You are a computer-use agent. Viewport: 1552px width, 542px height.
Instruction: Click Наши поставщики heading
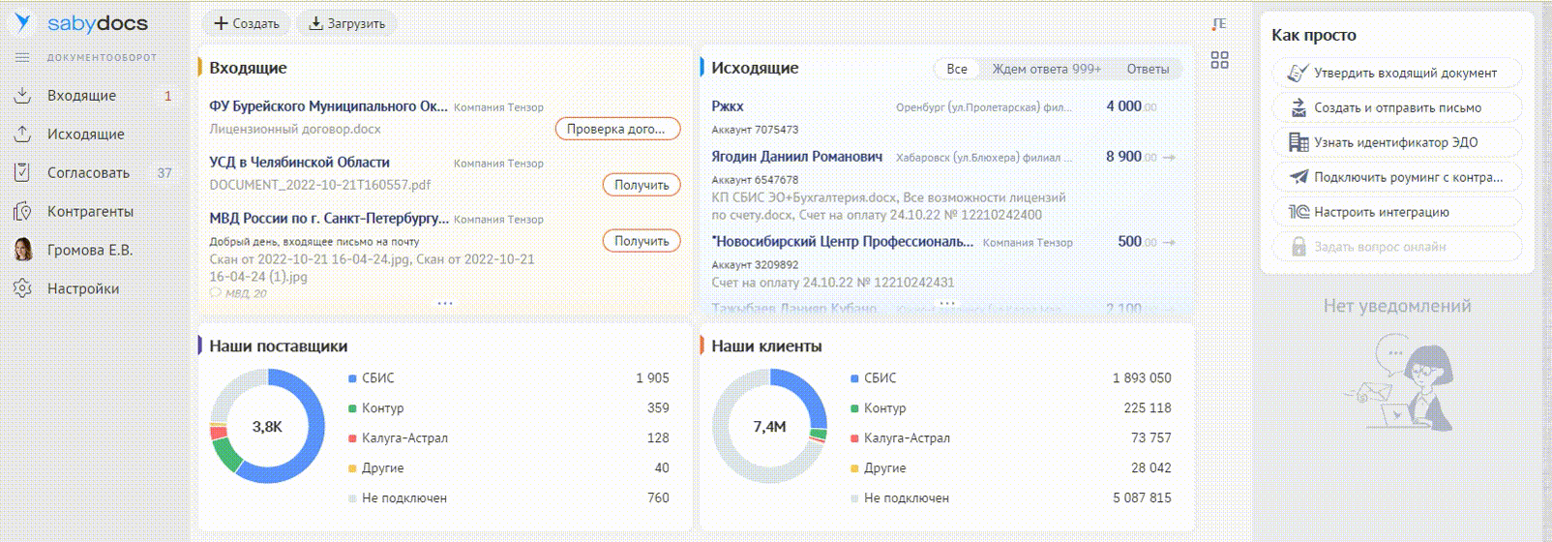coord(278,346)
